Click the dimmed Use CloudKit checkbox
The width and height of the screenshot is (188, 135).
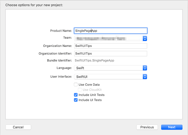80,90
